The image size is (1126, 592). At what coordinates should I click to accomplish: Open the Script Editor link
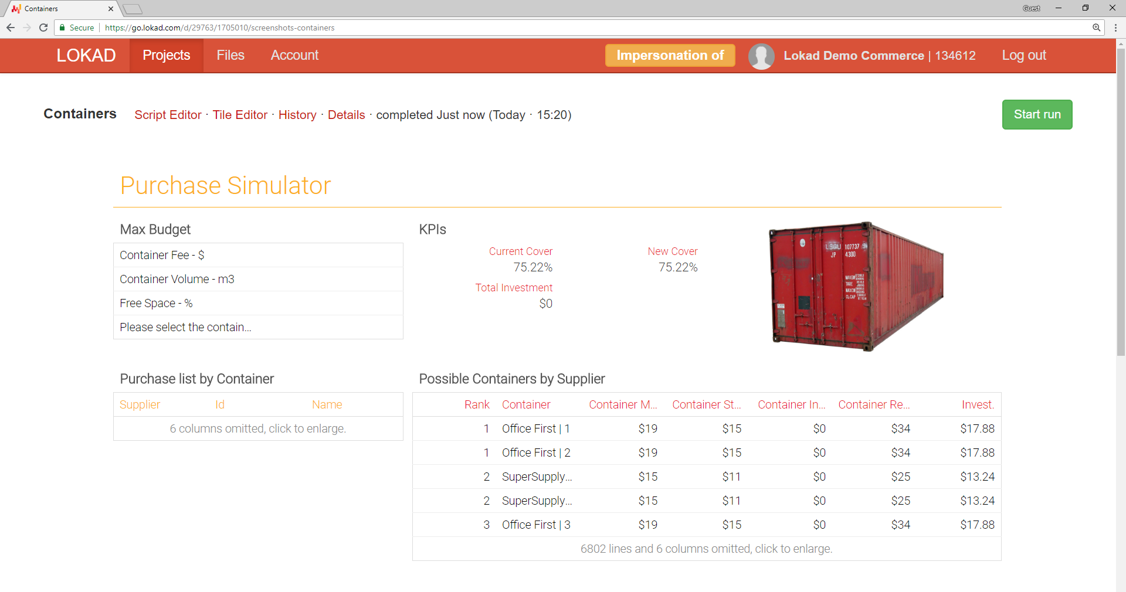click(168, 115)
